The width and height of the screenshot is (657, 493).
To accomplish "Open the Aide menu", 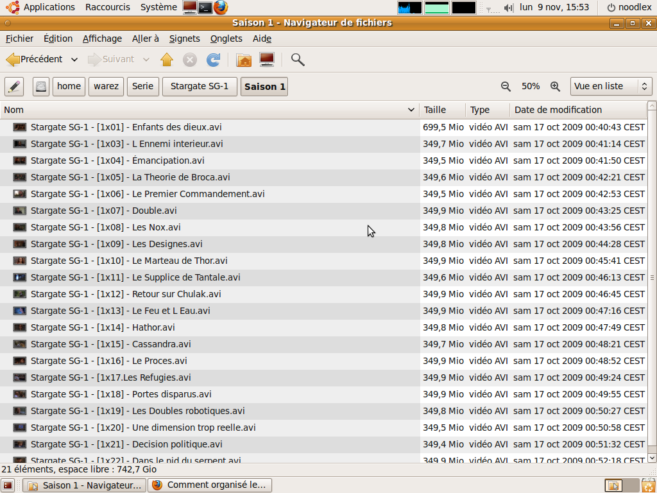I will click(262, 39).
